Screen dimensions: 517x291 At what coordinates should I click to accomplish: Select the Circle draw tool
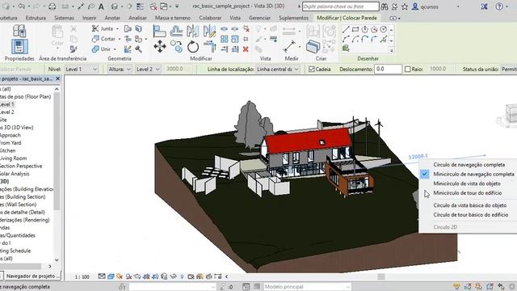[x=383, y=30]
